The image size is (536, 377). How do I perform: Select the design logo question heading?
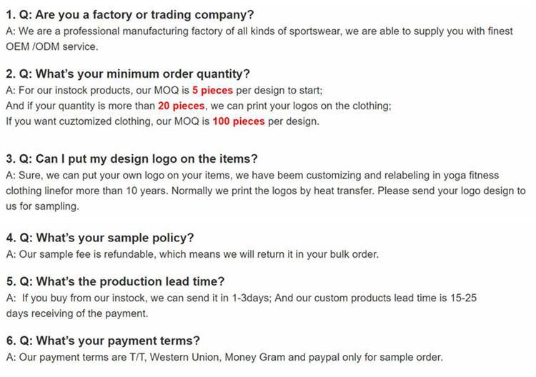[131, 159]
